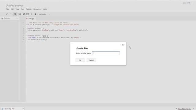Image resolution: width=196 pixels, height=110 pixels.
Task: Click the Untitled project title
Action: coord(14,5)
